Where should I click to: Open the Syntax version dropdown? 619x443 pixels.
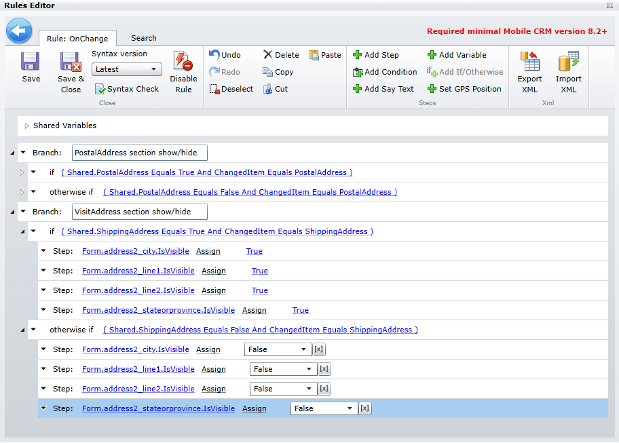(127, 69)
